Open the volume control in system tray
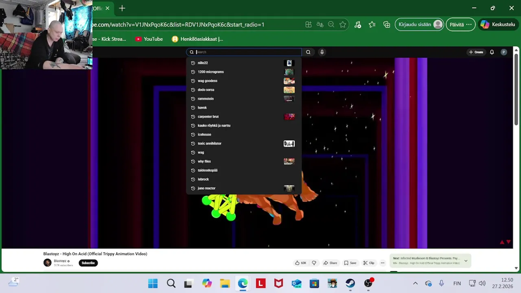This screenshot has height=293, width=521. click(482, 284)
